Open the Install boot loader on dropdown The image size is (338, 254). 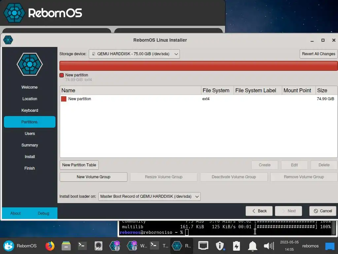(150, 196)
